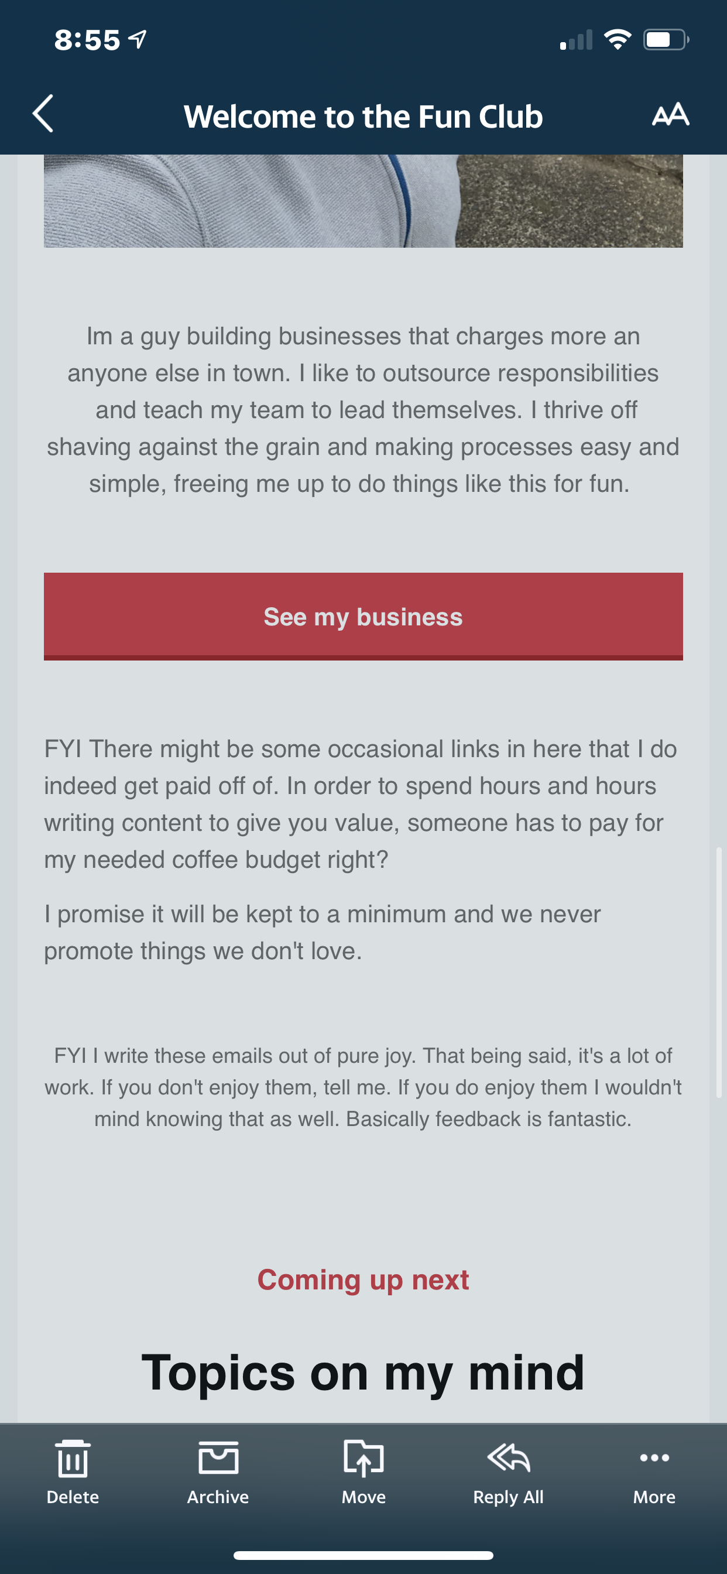The image size is (727, 1574).
Task: Tap the paragraph starting "Im a guy building"
Action: [363, 409]
